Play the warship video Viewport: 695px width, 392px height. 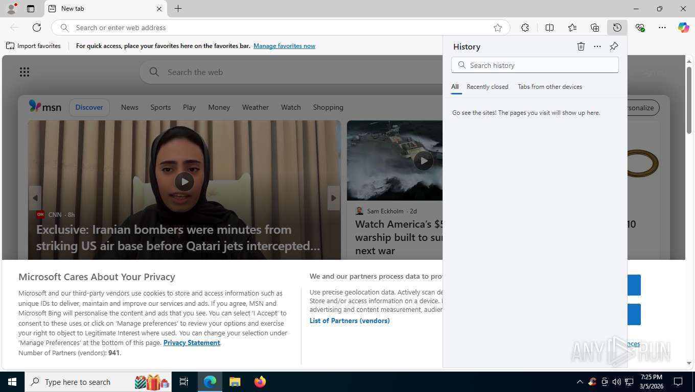423,161
